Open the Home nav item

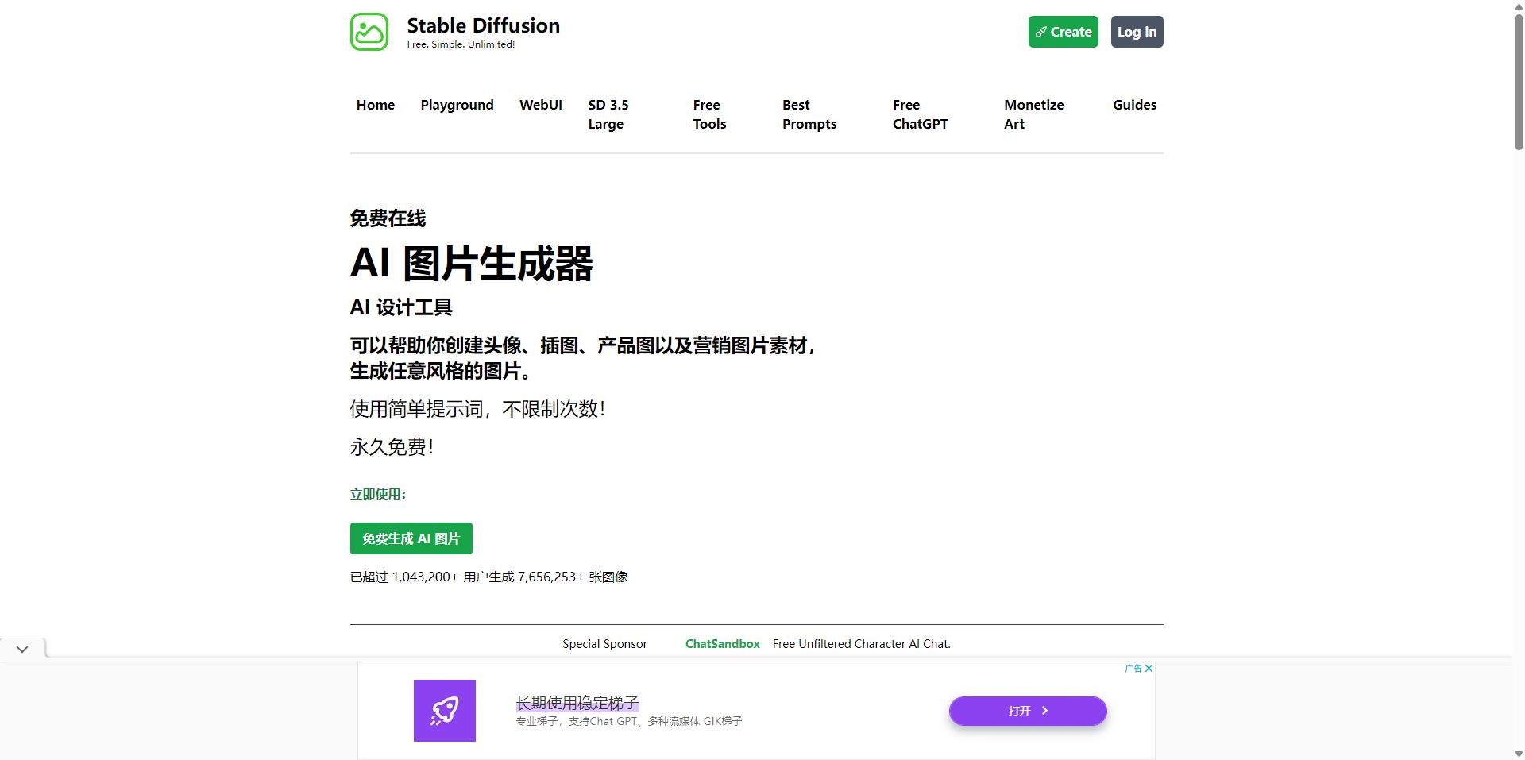(x=376, y=105)
